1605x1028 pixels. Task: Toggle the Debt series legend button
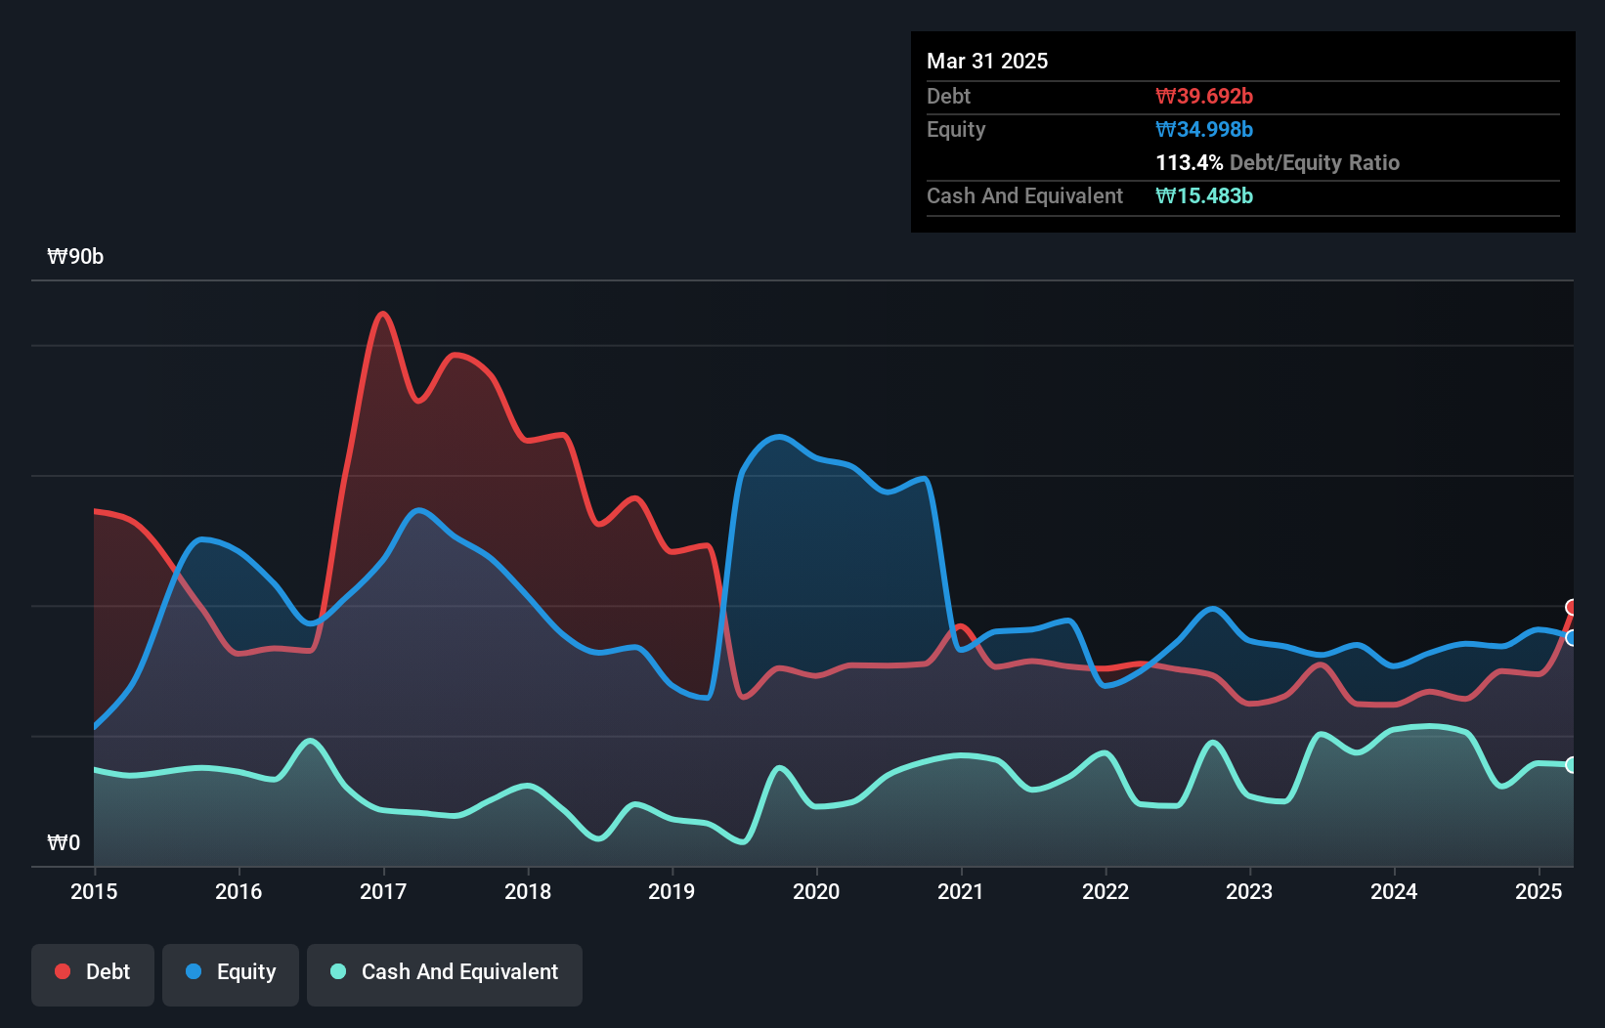tap(93, 973)
